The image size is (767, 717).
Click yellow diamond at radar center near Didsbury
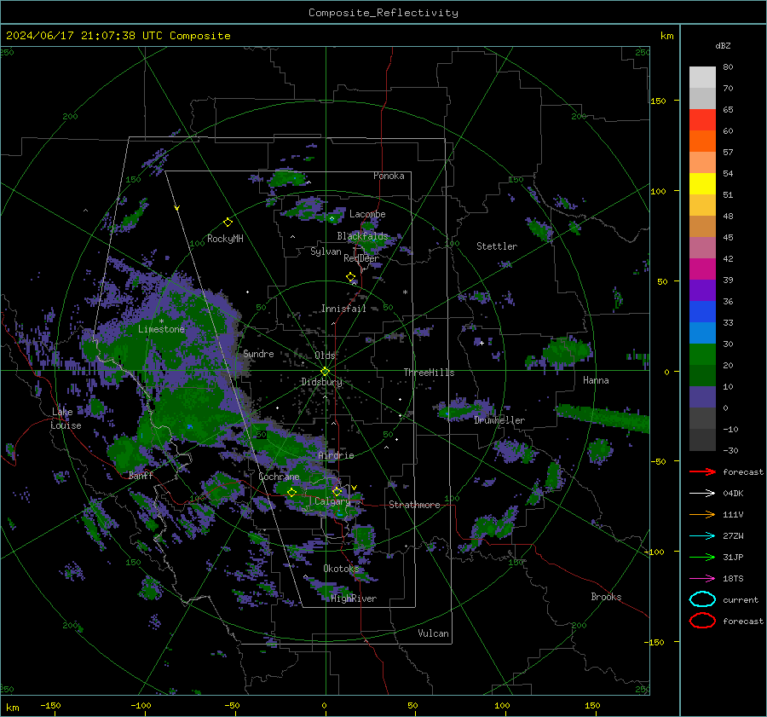326,372
